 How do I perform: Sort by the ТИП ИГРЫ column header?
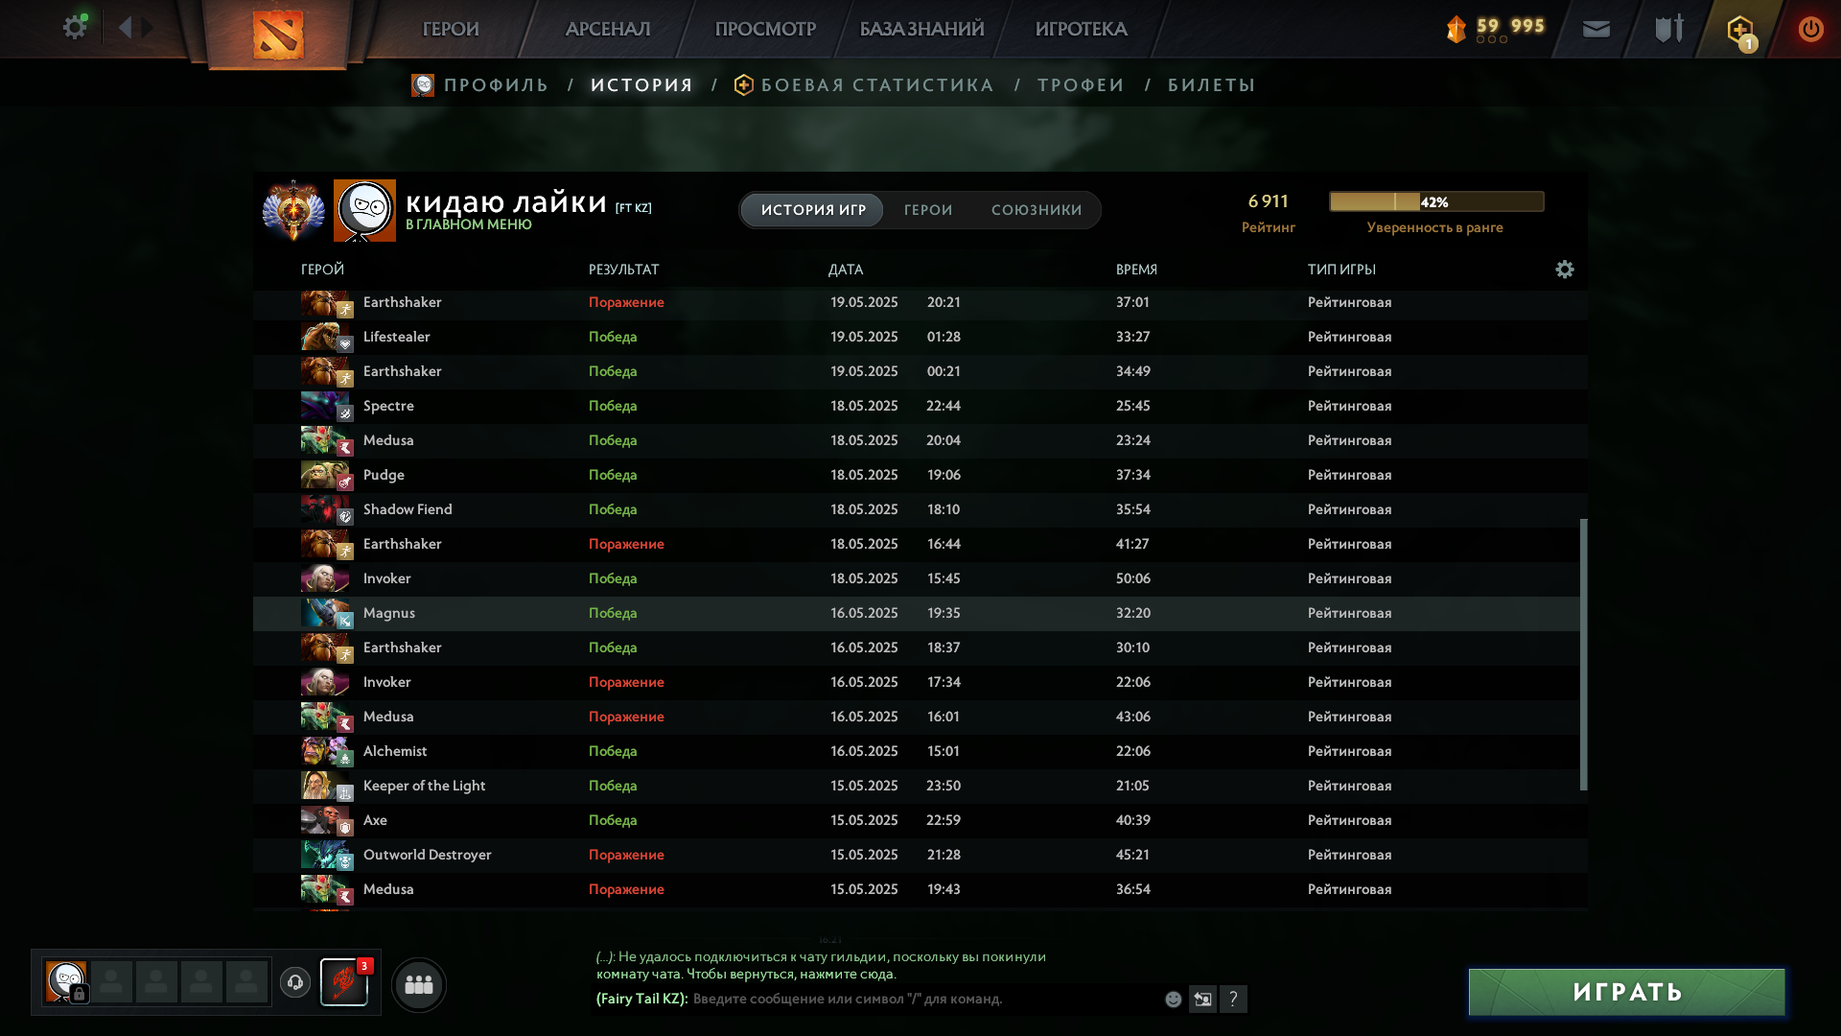[1341, 270]
